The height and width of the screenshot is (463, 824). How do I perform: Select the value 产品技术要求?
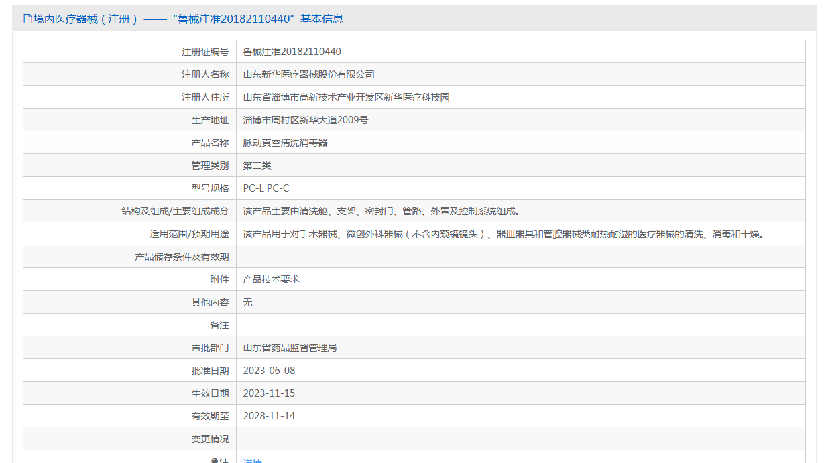(271, 279)
